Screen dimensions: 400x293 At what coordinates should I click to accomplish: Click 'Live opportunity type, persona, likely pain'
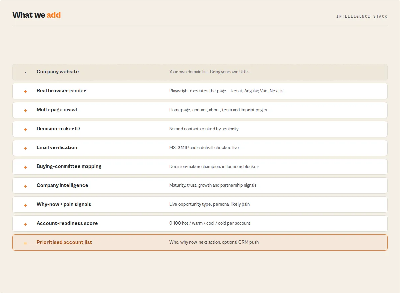click(x=210, y=204)
